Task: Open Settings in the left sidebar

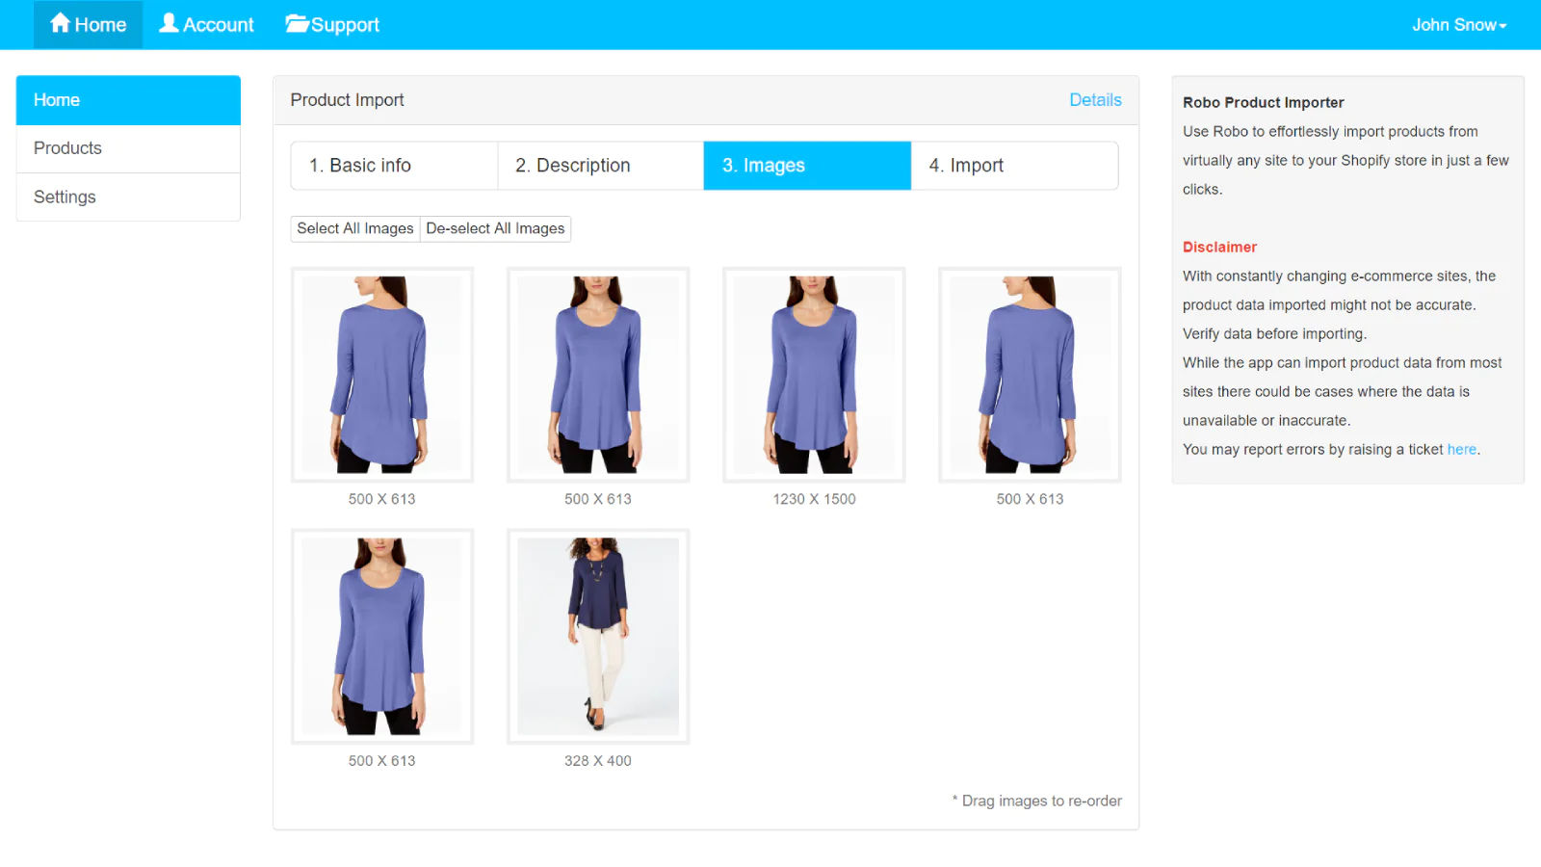Action: pos(128,197)
